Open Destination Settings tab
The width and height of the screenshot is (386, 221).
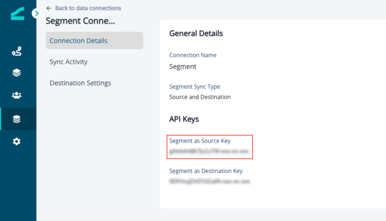pos(80,83)
